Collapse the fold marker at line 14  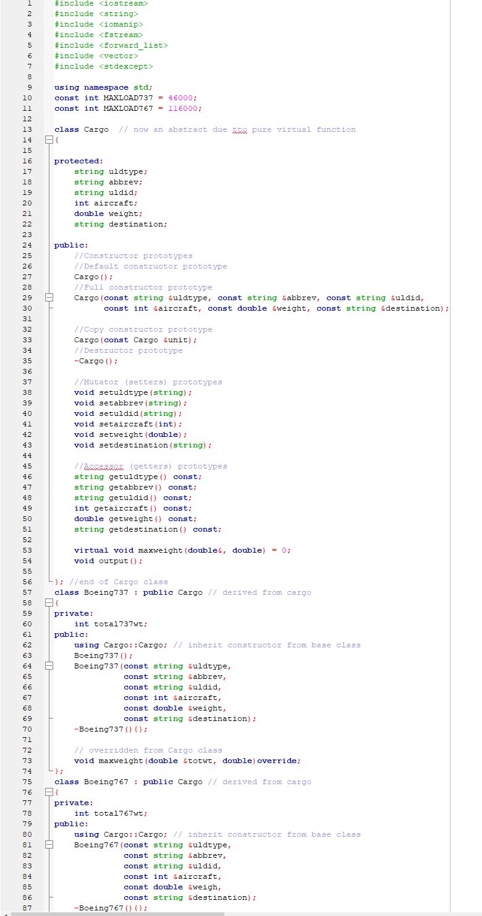tap(49, 140)
